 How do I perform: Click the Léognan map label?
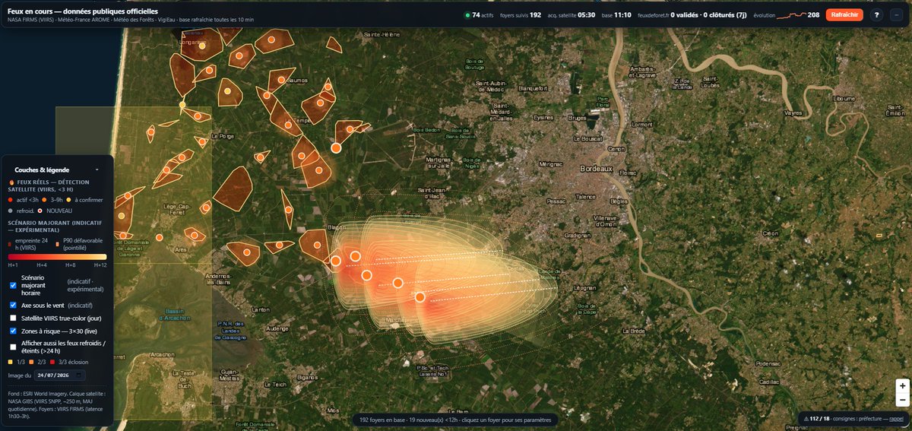(584, 288)
